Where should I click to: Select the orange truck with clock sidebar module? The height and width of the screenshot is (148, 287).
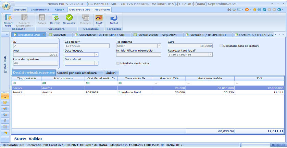click(x=5, y=109)
